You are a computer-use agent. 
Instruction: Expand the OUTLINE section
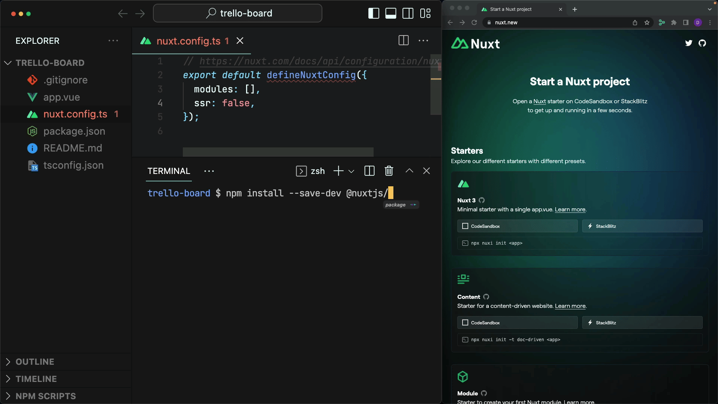coord(66,362)
